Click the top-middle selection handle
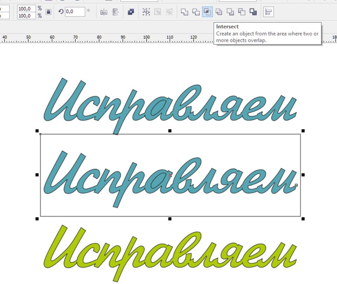337x284 pixels. point(170,131)
